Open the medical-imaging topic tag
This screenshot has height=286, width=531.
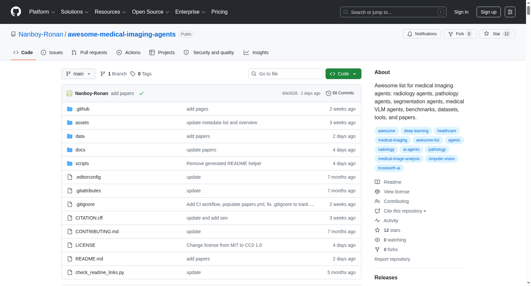[393, 140]
